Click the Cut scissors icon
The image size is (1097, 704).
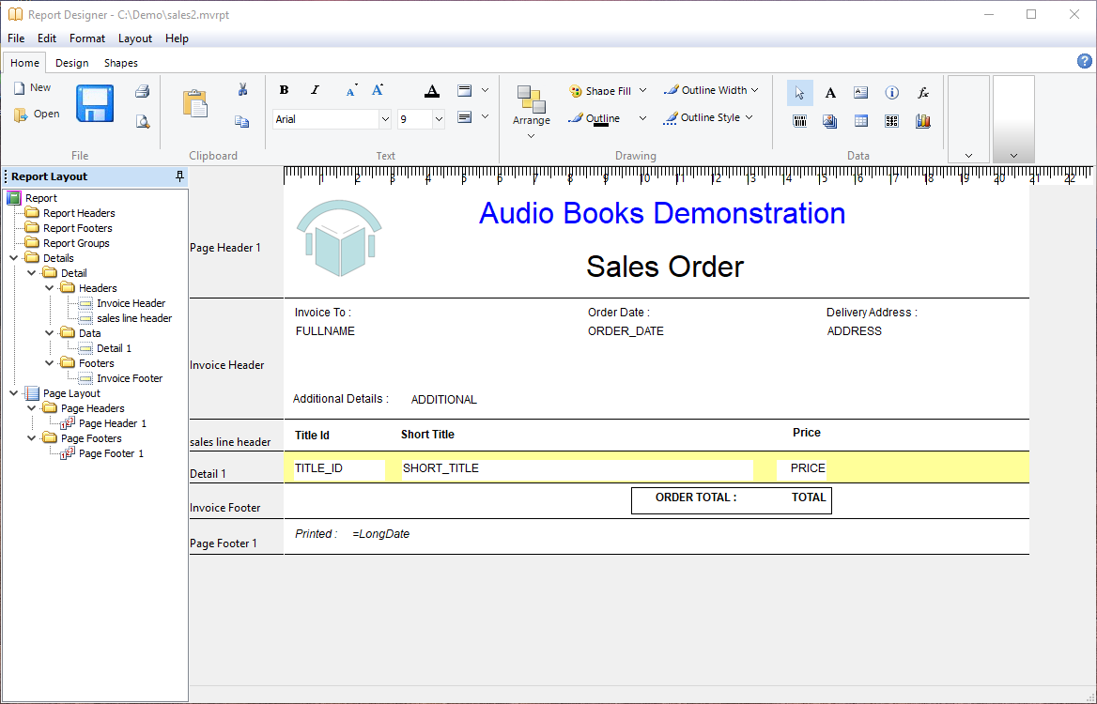242,90
